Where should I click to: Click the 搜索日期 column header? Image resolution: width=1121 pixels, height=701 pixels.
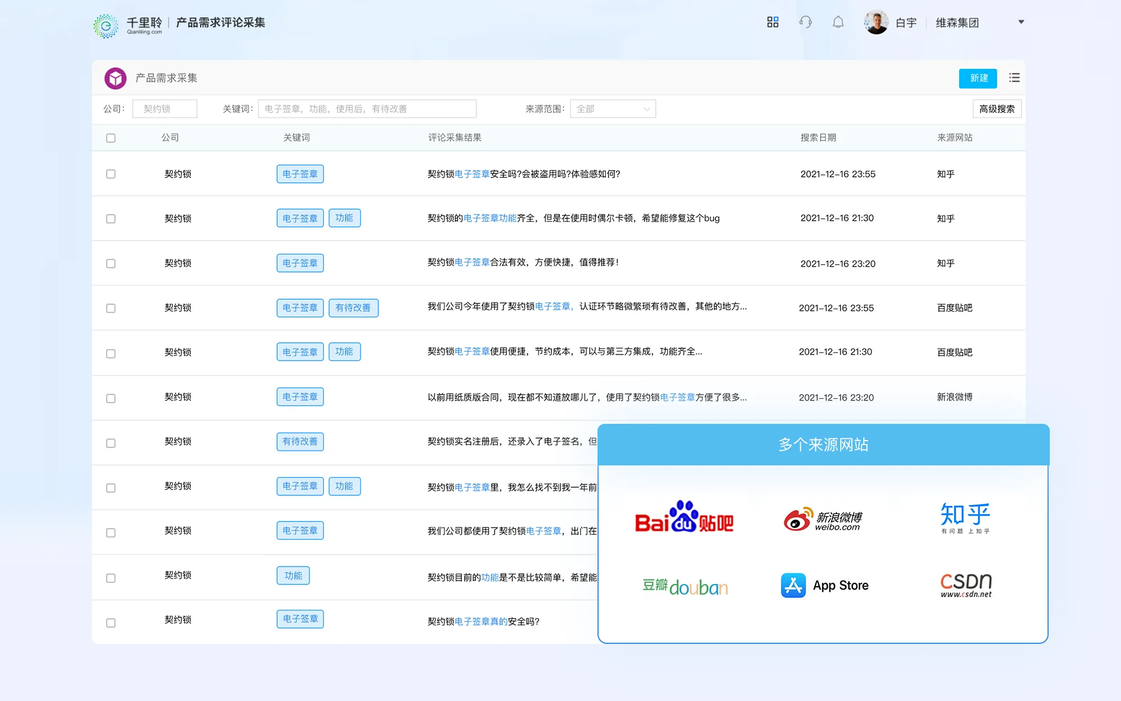(818, 138)
